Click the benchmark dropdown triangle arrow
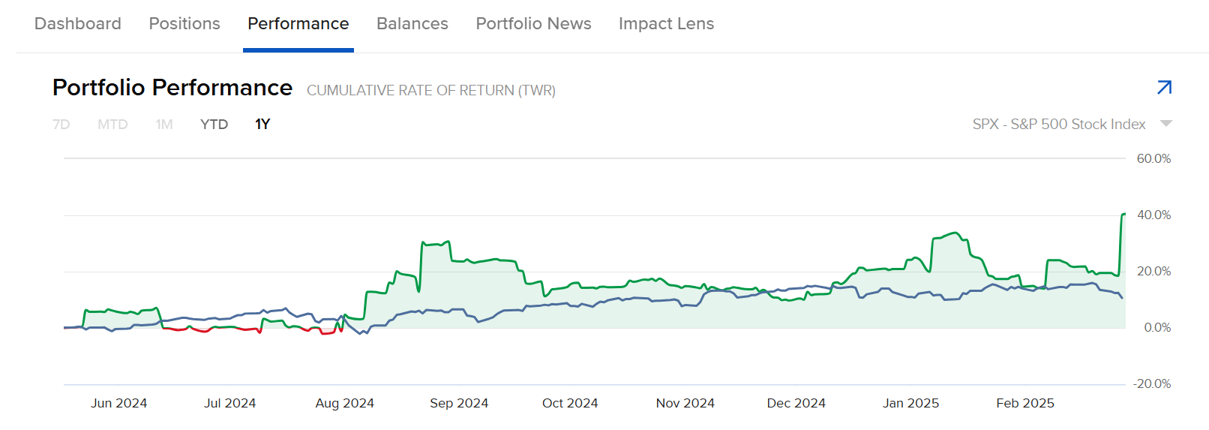The width and height of the screenshot is (1209, 430). click(1165, 124)
